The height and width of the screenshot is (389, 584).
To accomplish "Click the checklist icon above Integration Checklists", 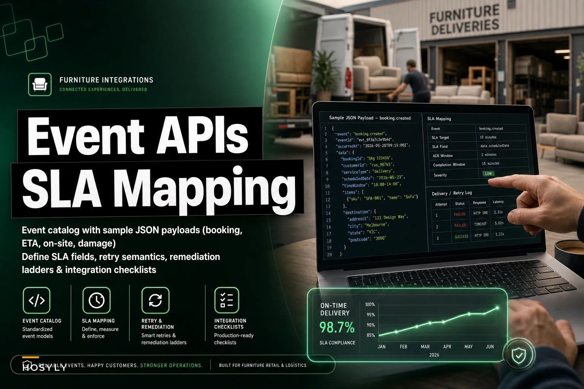I will point(227,300).
